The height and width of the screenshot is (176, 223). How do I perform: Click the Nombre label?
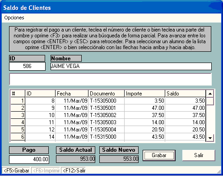coord(66,59)
